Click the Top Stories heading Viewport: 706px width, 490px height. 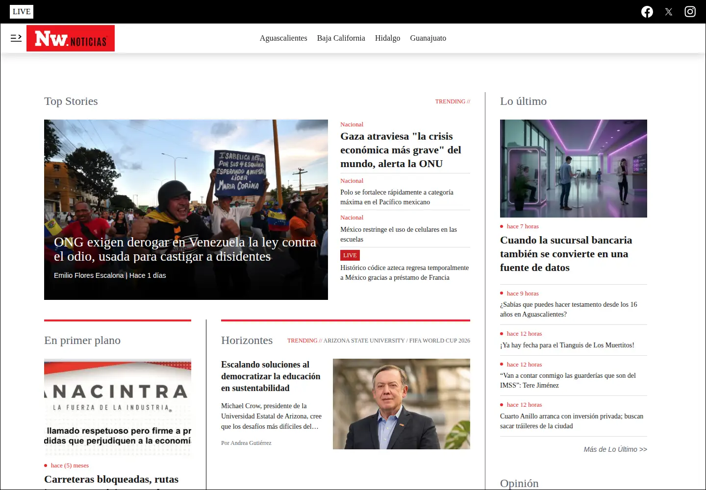point(71,101)
